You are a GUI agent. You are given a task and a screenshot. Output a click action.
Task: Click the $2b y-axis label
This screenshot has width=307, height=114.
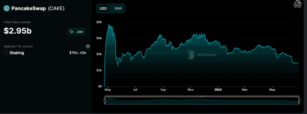pyautogui.click(x=99, y=70)
